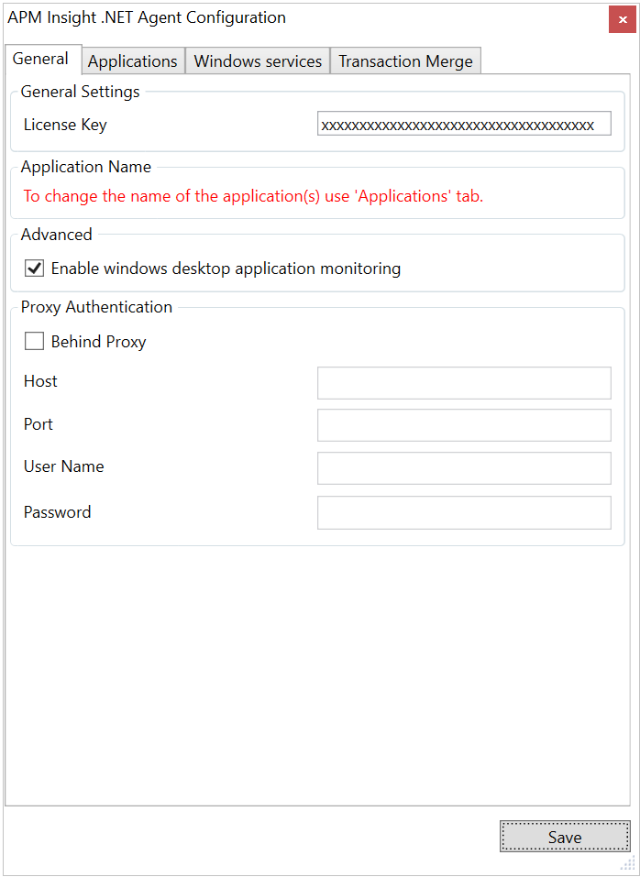This screenshot has height=877, width=640.
Task: Click the Host input field
Action: [x=463, y=382]
